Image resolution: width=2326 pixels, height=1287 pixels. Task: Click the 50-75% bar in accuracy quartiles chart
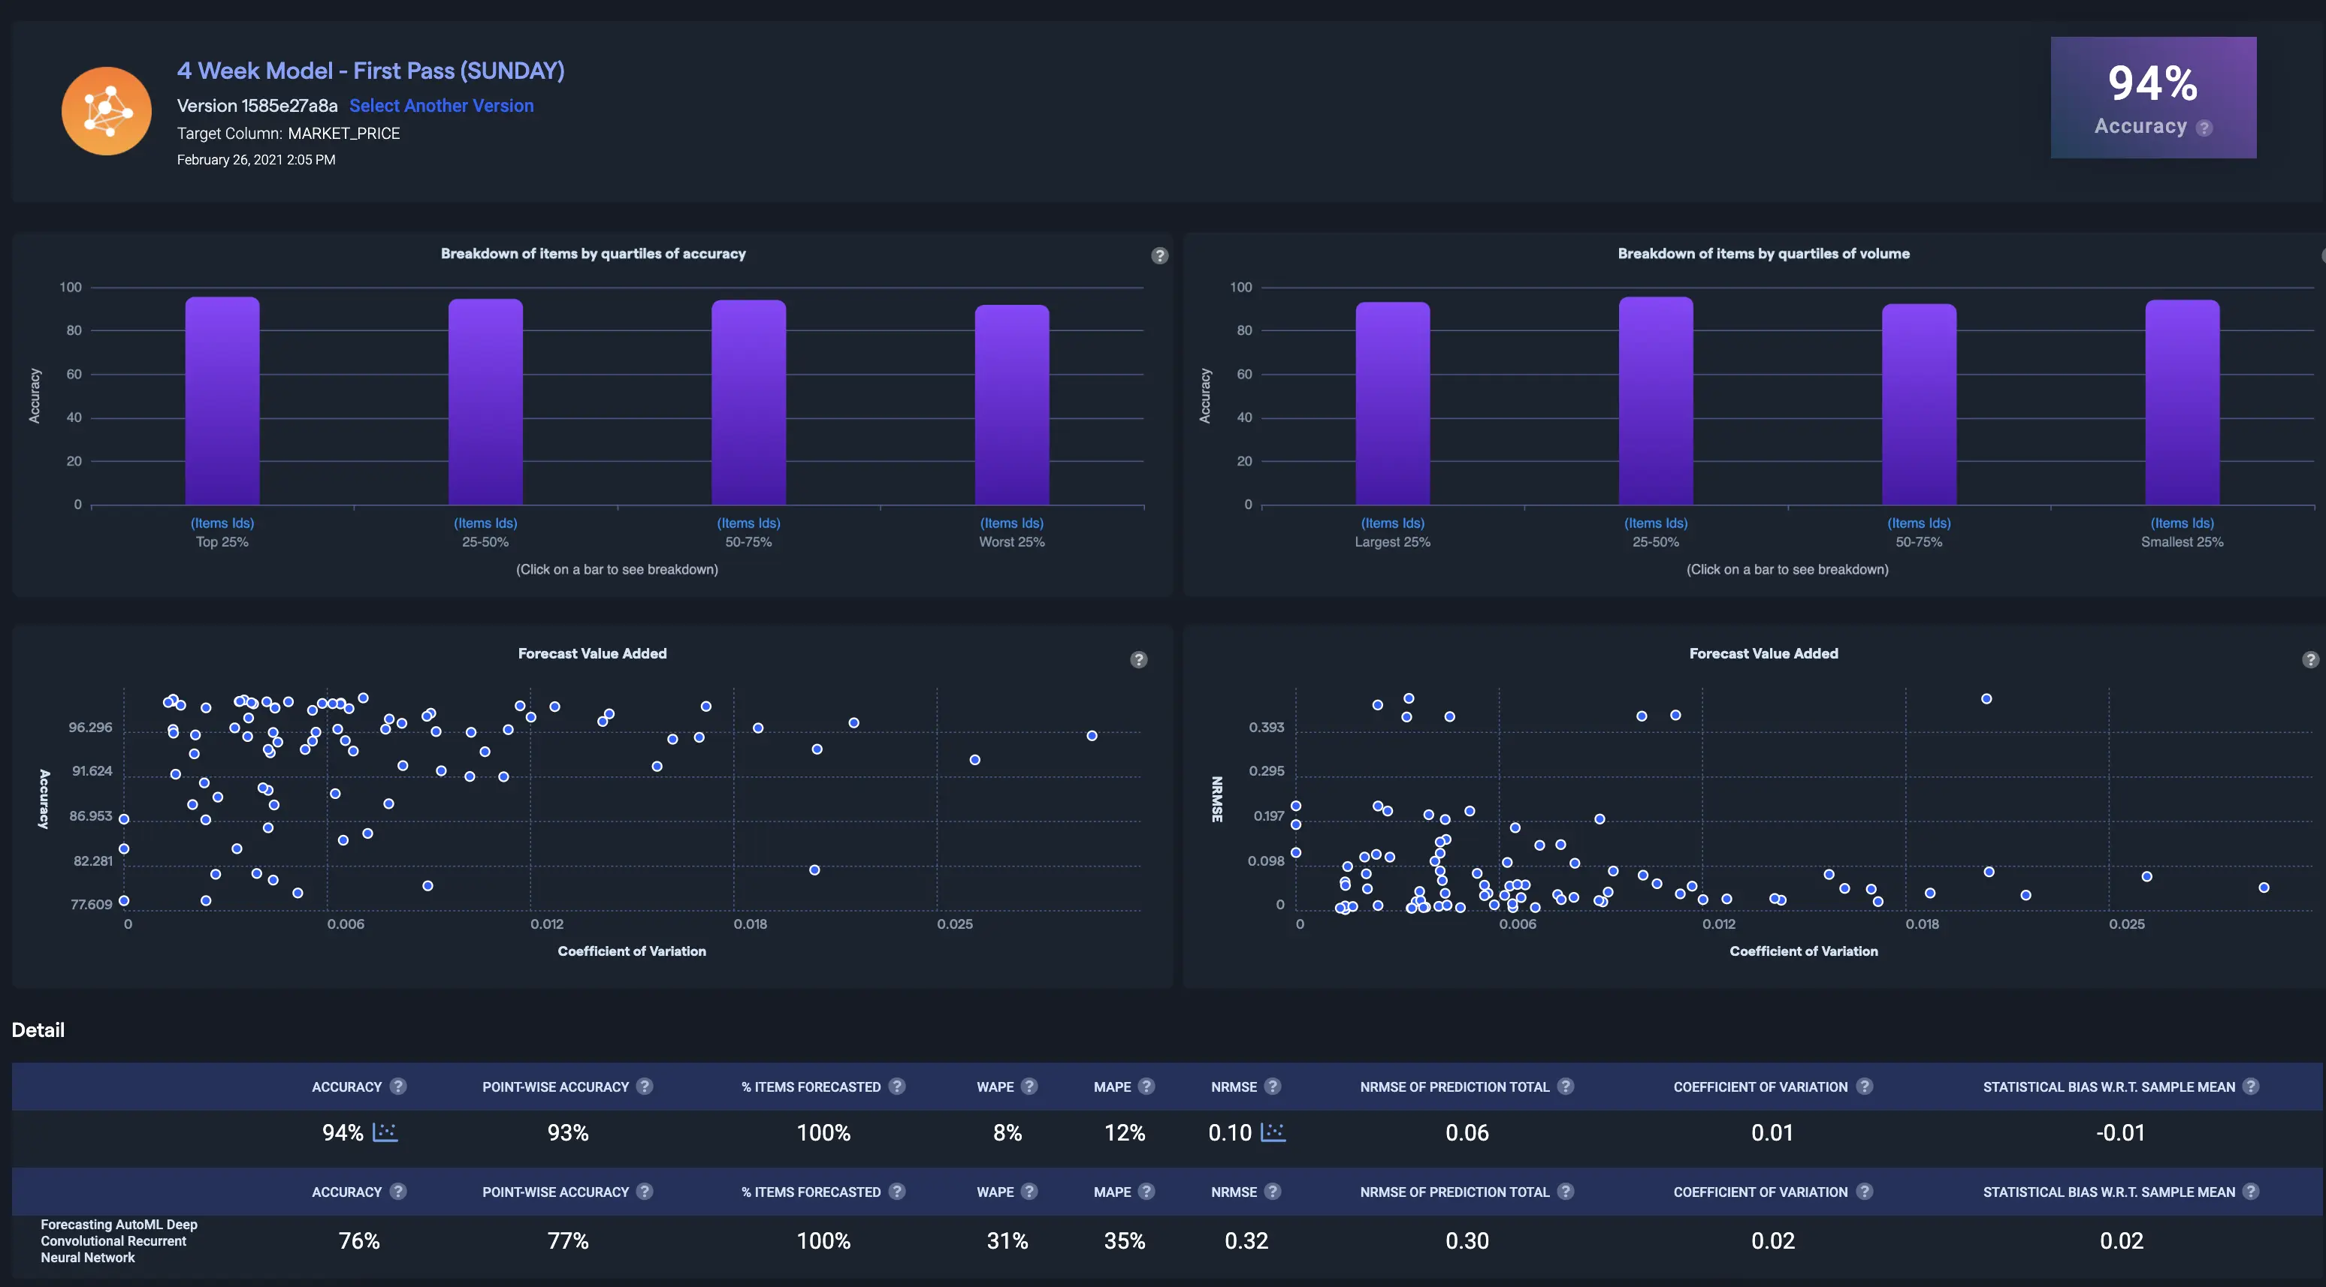click(748, 402)
